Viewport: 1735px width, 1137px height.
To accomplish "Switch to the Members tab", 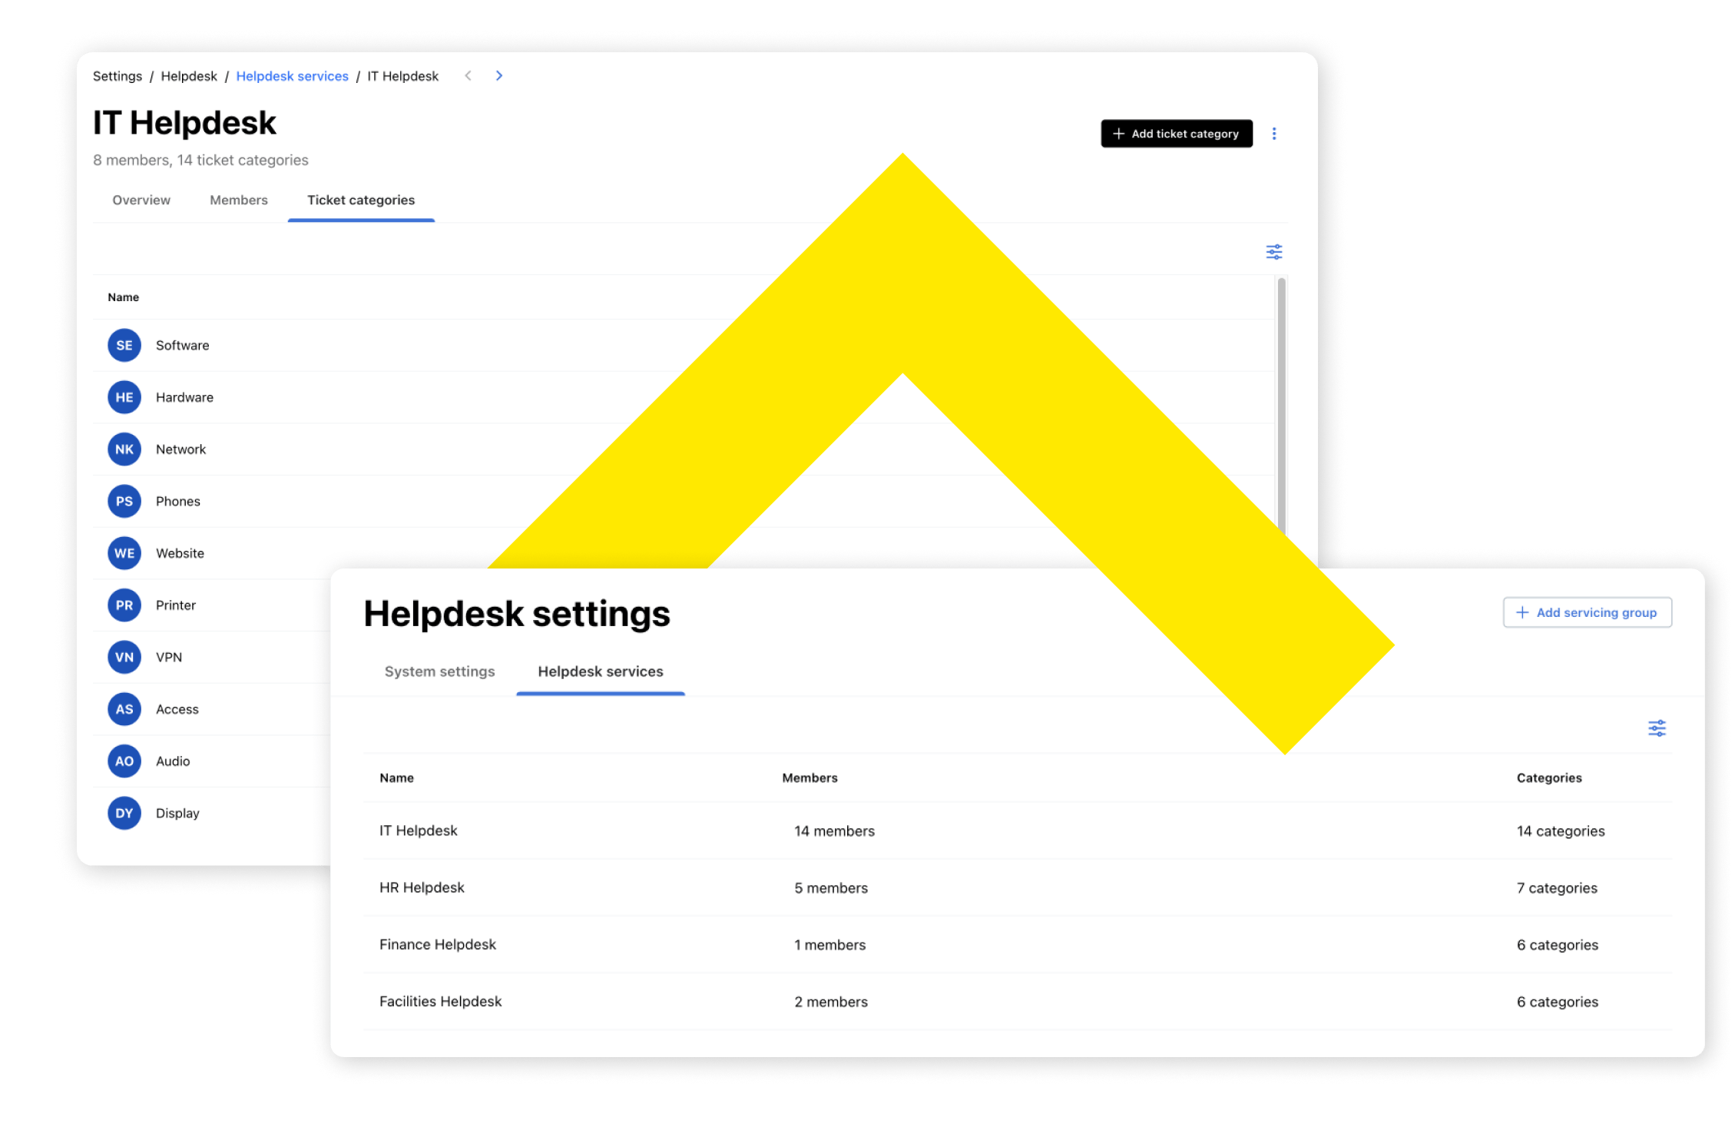I will point(238,200).
